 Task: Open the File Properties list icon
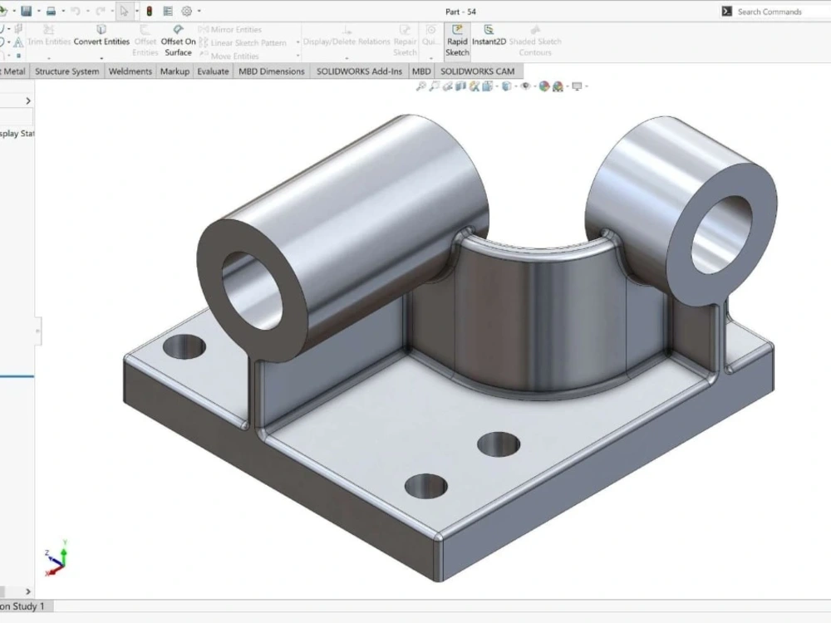[168, 11]
